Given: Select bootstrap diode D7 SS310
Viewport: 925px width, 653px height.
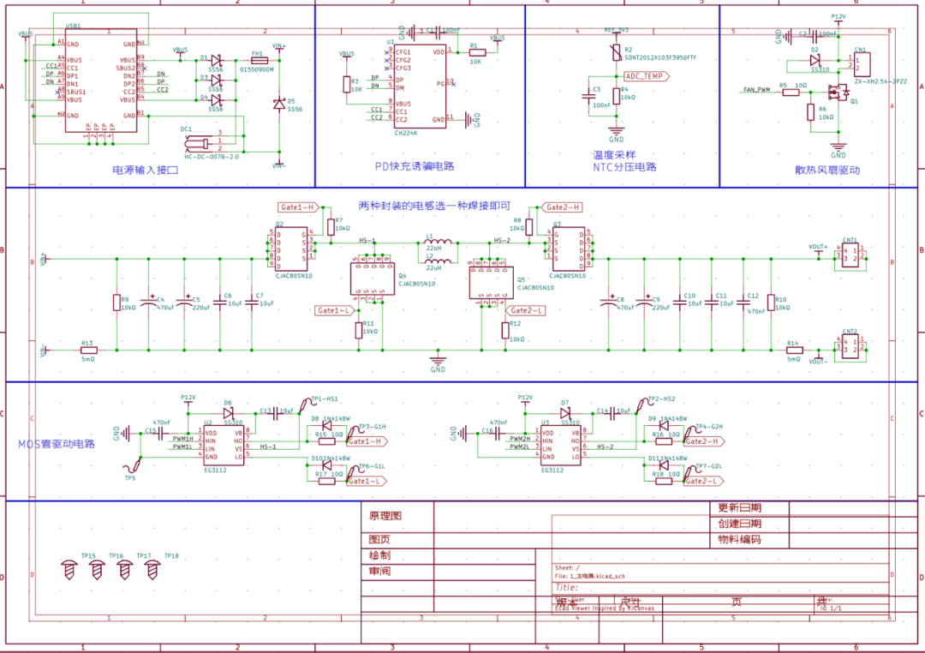Looking at the screenshot, I should pyautogui.click(x=565, y=413).
